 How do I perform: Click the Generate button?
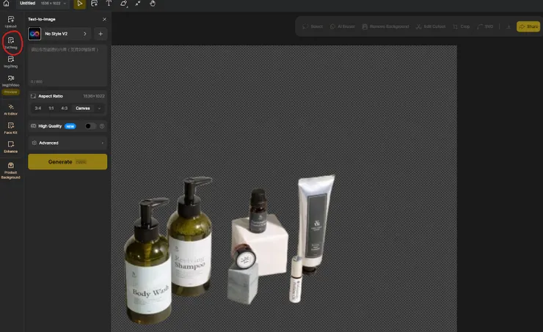68,162
